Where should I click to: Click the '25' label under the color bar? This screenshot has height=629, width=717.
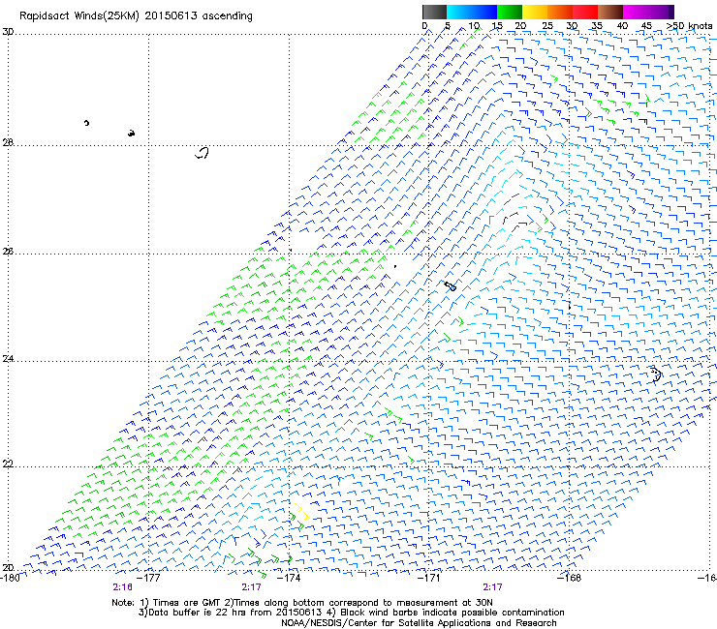click(547, 26)
